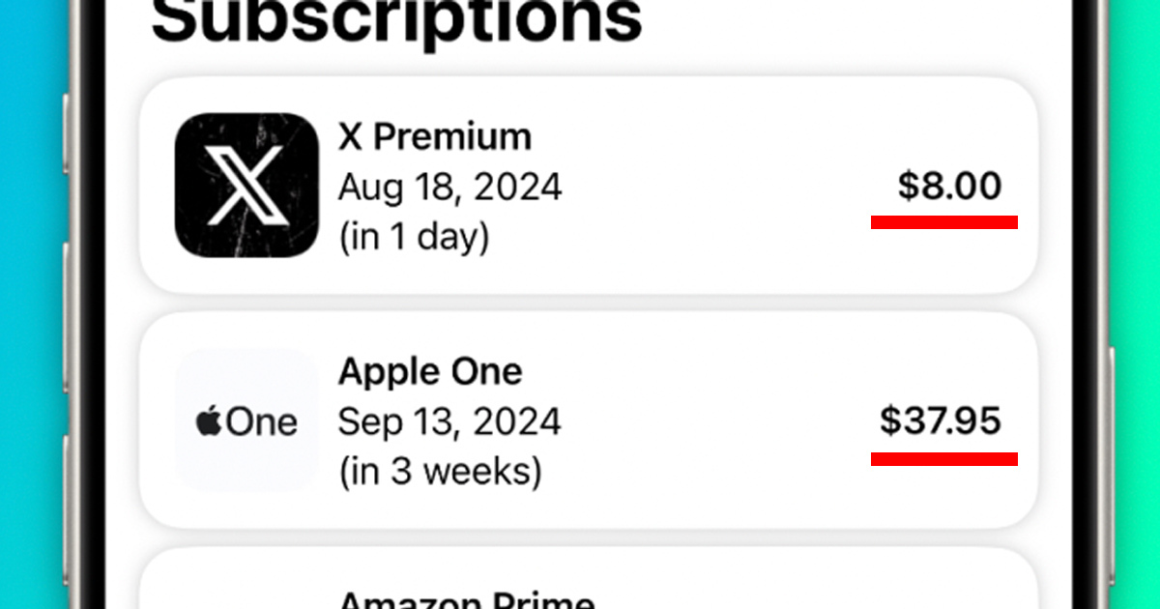Viewport: 1160px width, 609px height.
Task: Click the red underline below $8.00
Action: [944, 222]
